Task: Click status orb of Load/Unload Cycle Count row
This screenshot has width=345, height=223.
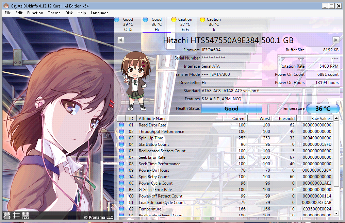Action: click(121, 202)
